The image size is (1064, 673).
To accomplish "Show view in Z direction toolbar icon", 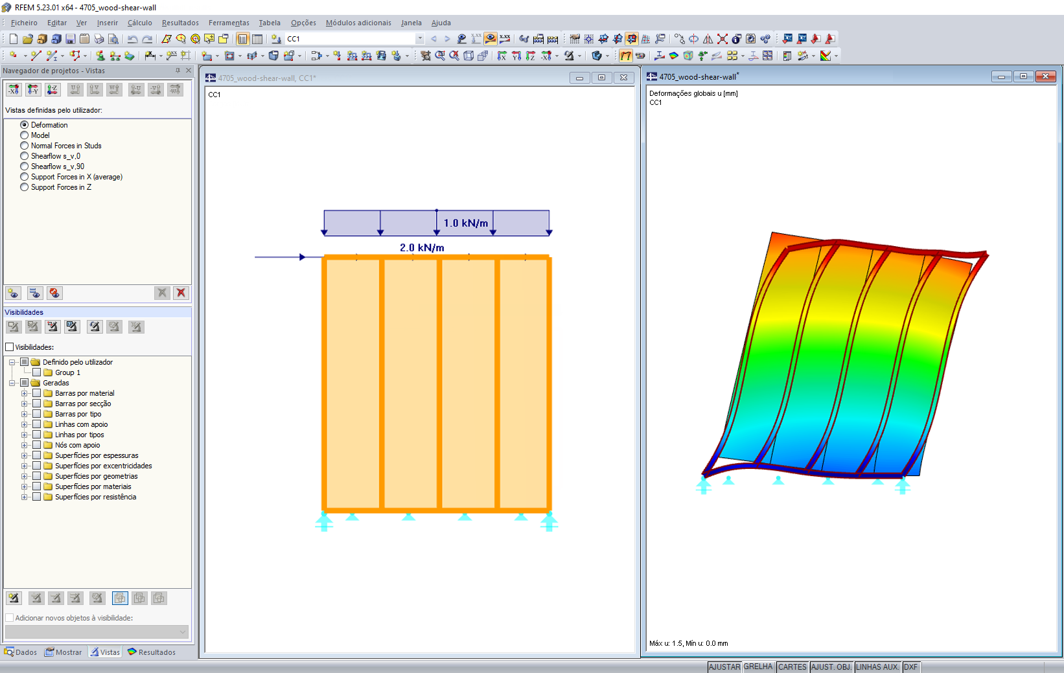I will tap(531, 56).
